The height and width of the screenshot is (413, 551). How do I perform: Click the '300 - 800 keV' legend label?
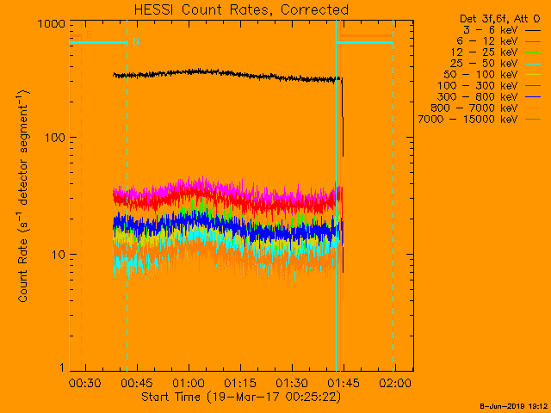click(x=478, y=97)
